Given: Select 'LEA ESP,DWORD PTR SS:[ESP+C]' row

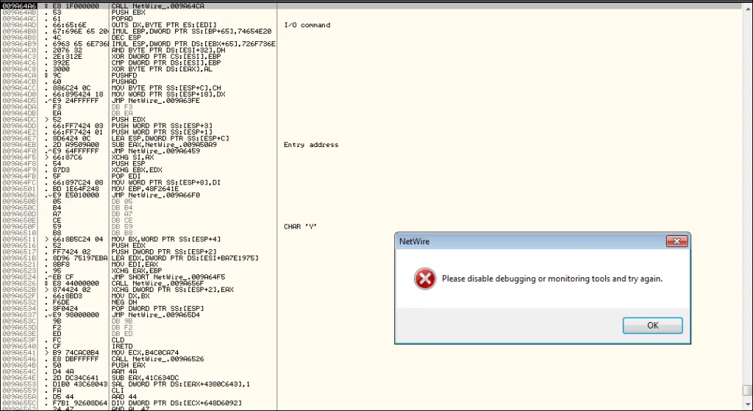Looking at the screenshot, I should [170, 138].
